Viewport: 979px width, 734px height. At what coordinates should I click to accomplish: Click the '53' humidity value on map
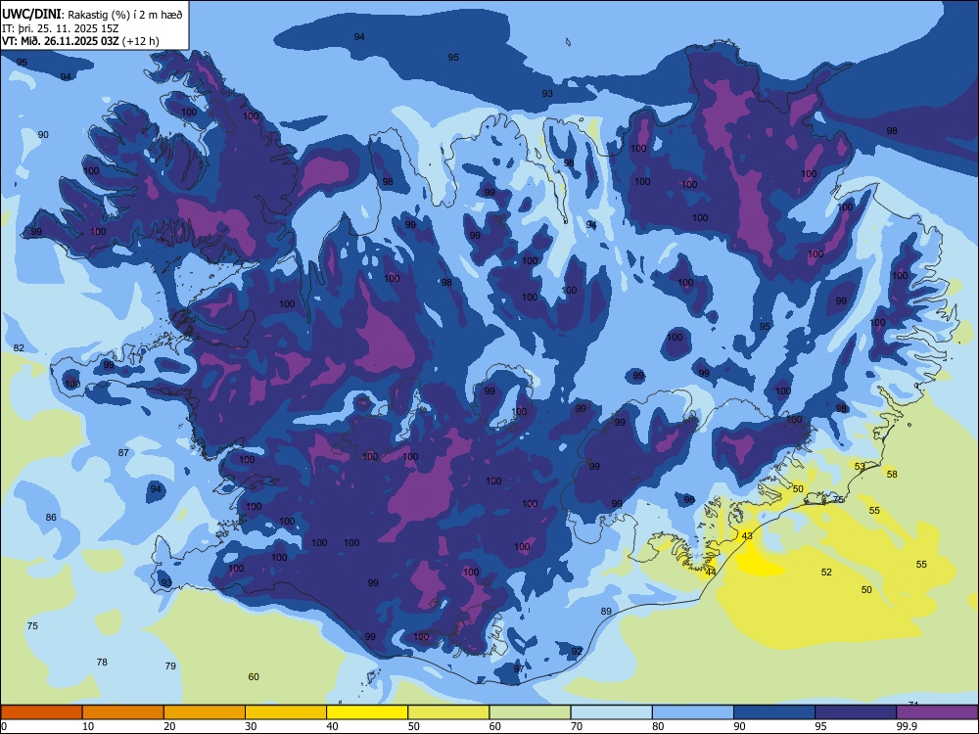860,466
